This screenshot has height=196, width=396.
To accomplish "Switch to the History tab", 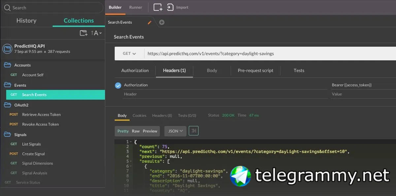I will pyautogui.click(x=26, y=20).
